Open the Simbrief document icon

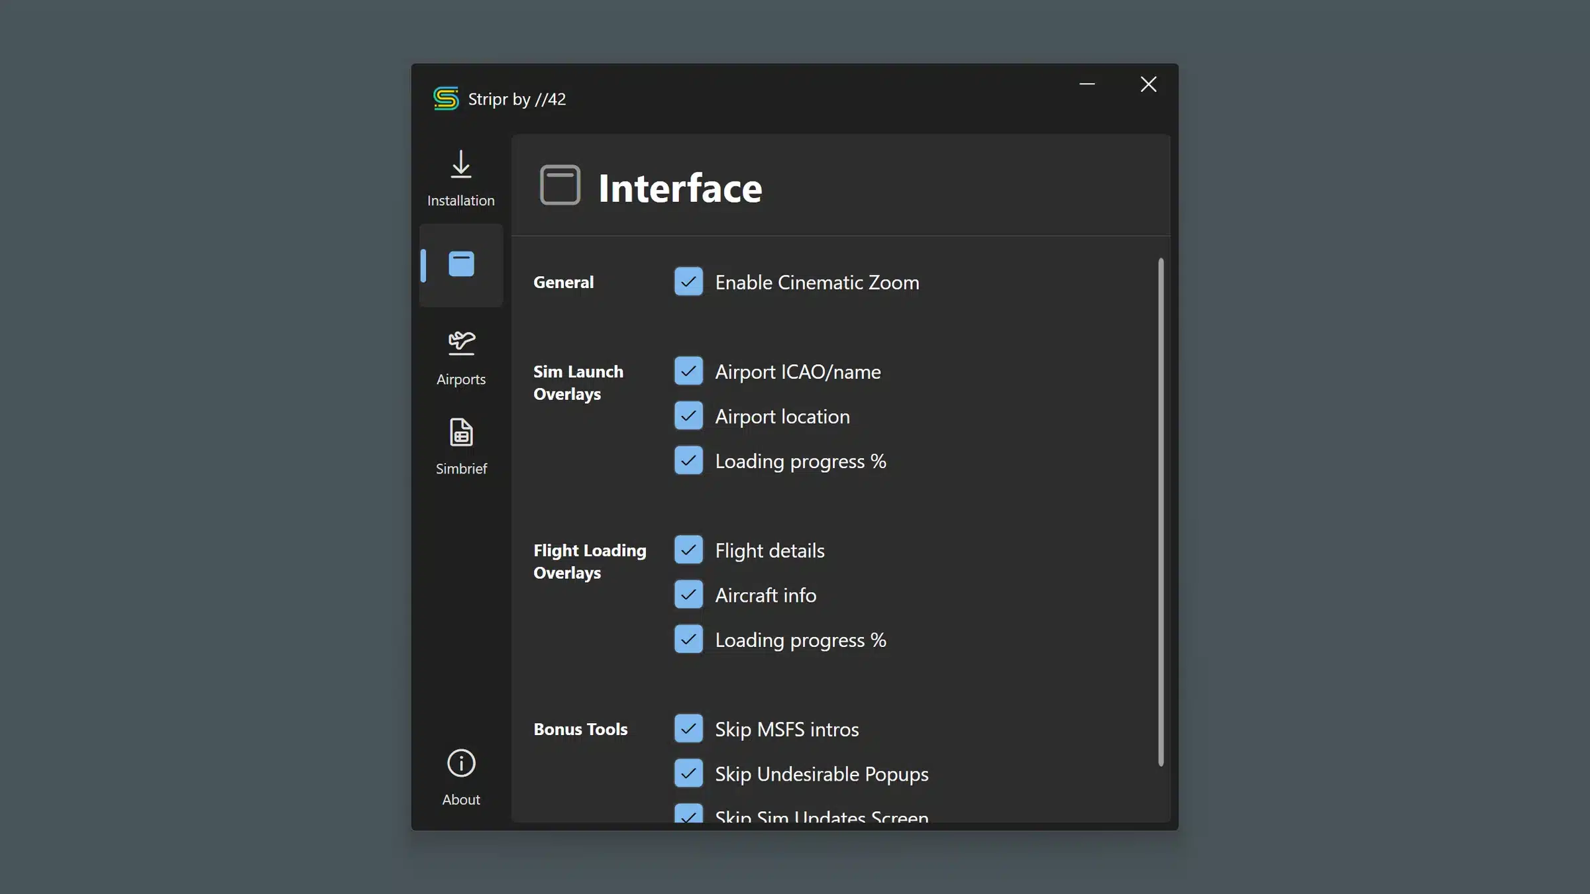(x=461, y=433)
